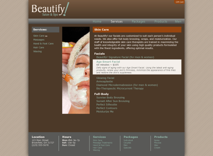Click the Beautify! Salon & Spa logo
The image size is (213, 156).
pyautogui.click(x=50, y=9)
